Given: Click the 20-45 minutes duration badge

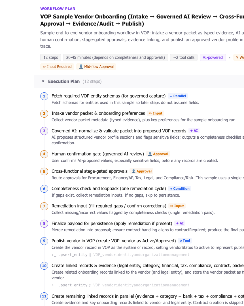Looking at the screenshot, I should [116, 57].
